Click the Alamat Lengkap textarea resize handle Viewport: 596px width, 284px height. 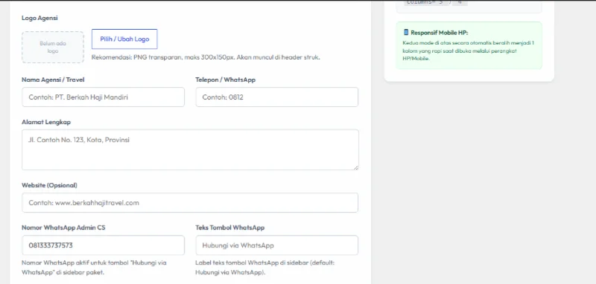coord(356,167)
